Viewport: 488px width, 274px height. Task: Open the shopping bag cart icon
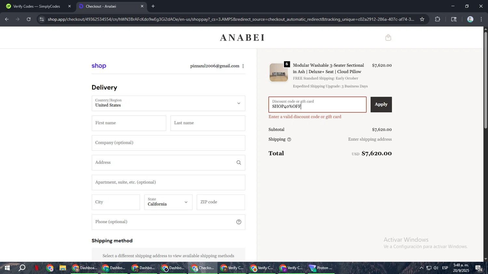tap(388, 38)
